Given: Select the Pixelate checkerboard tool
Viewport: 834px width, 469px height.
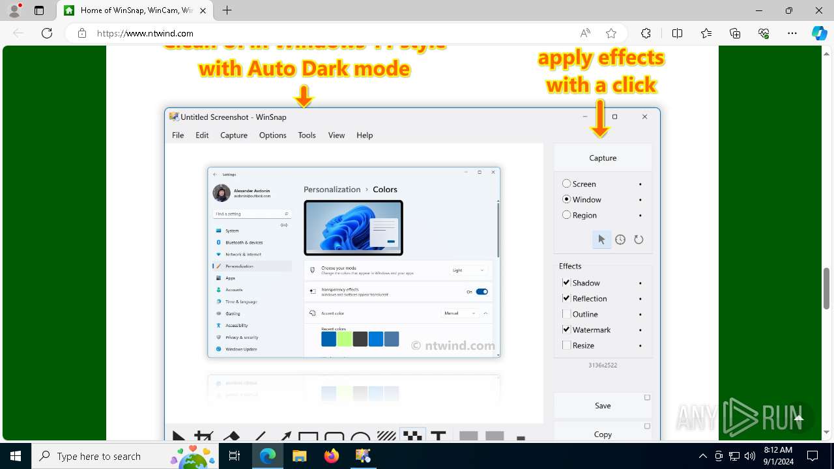Looking at the screenshot, I should tap(412, 434).
